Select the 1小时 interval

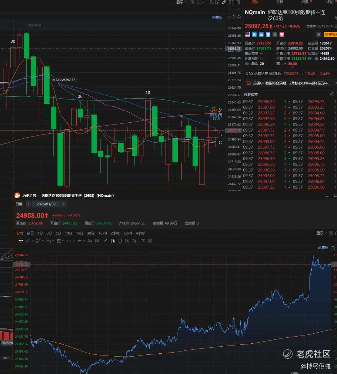pos(103,233)
